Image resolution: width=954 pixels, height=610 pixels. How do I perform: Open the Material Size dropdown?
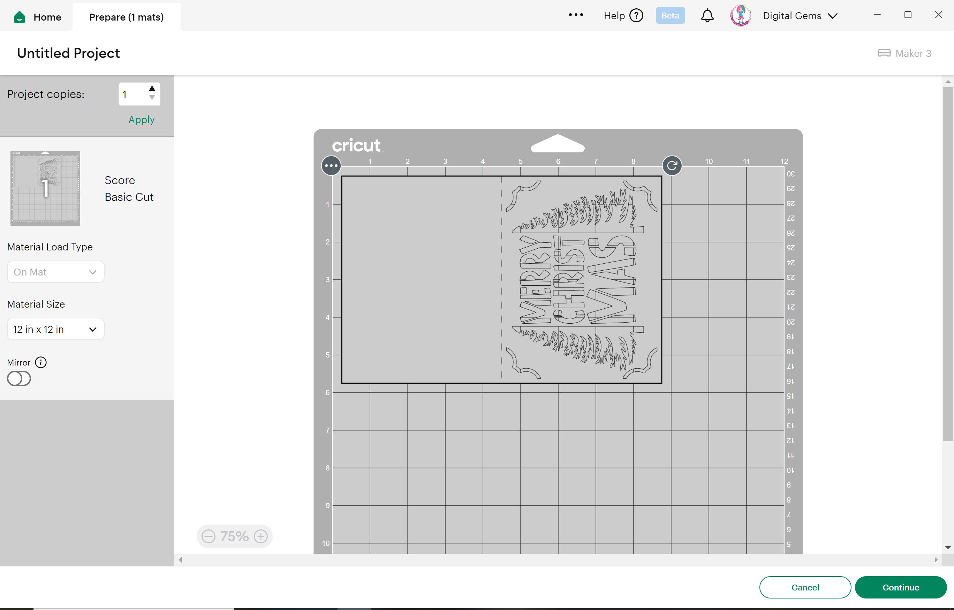point(55,329)
